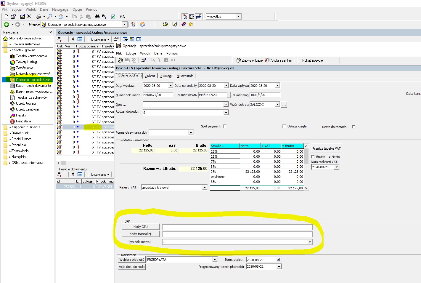Click the home page icon beside the Miejsce field
This screenshot has height=283, width=421.
click(x=143, y=24)
